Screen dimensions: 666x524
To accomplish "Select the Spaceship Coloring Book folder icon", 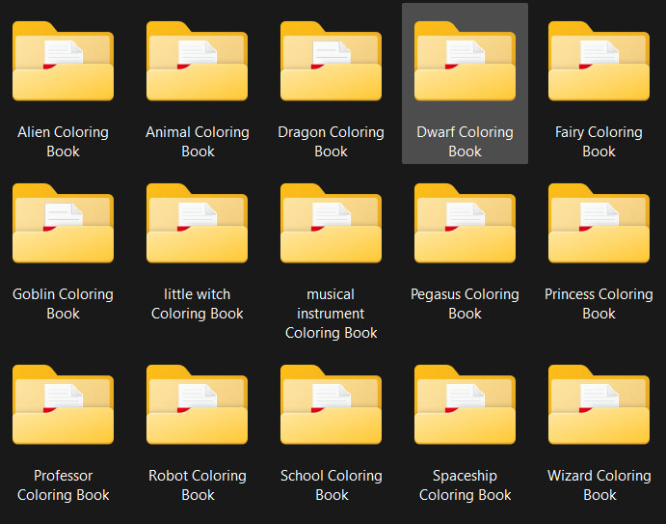I will click(x=466, y=404).
